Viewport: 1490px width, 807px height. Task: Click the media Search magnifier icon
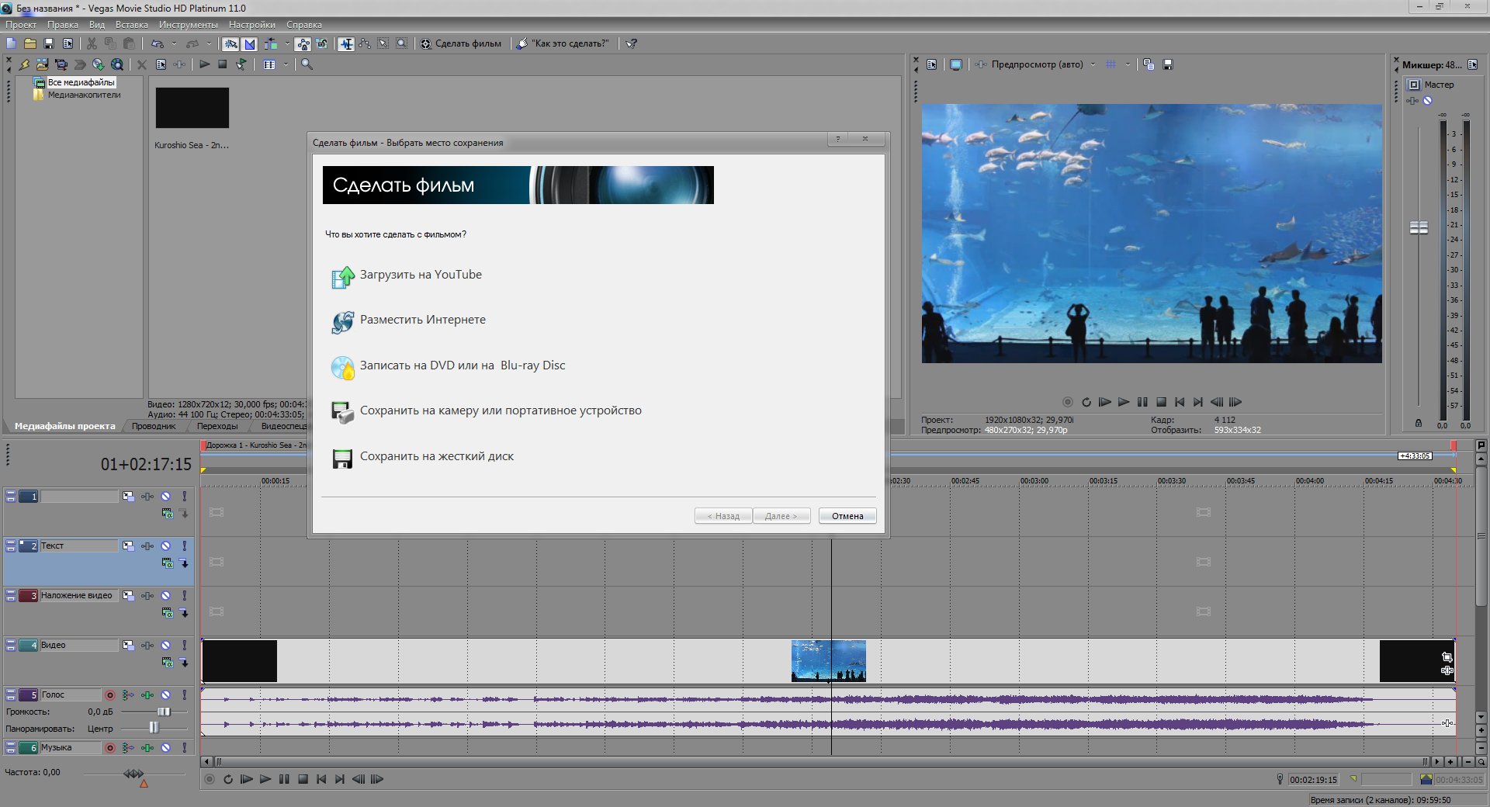[307, 64]
